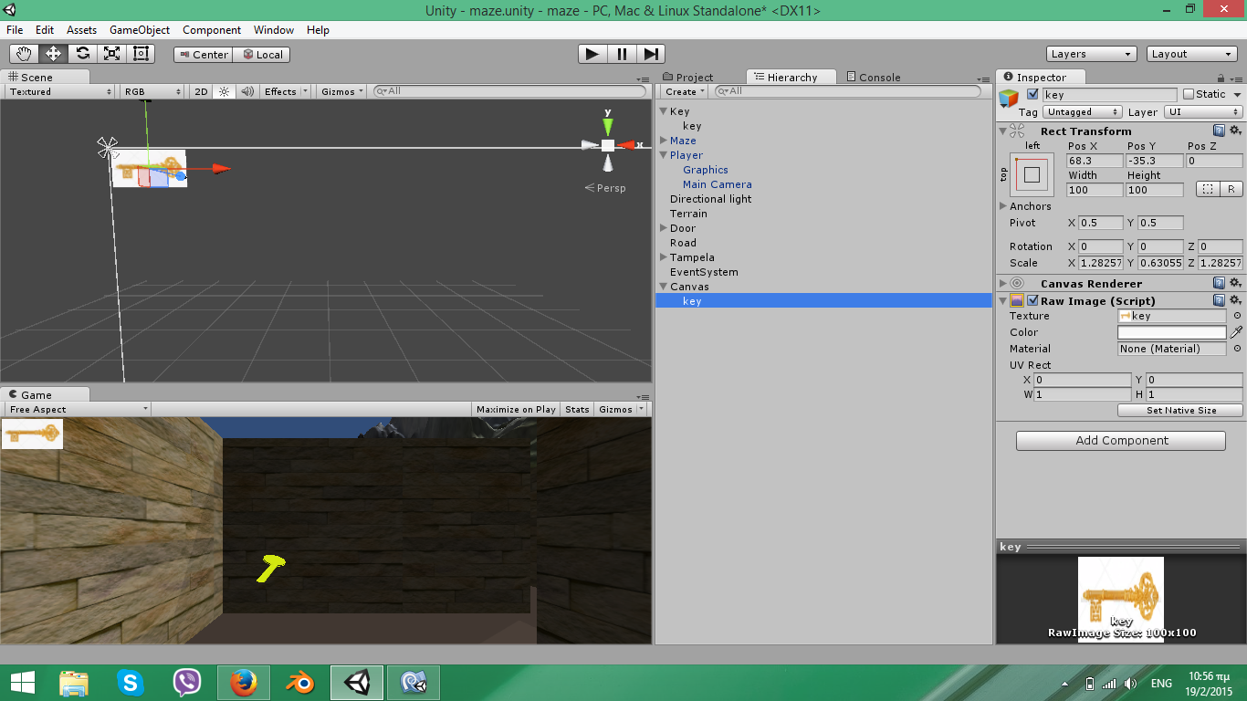1247x701 pixels.
Task: Open the Assets menu
Action: click(81, 29)
